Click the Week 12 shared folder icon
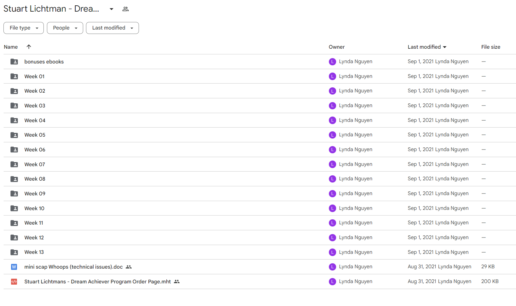Screen dimensions: 516x306 coord(14,238)
